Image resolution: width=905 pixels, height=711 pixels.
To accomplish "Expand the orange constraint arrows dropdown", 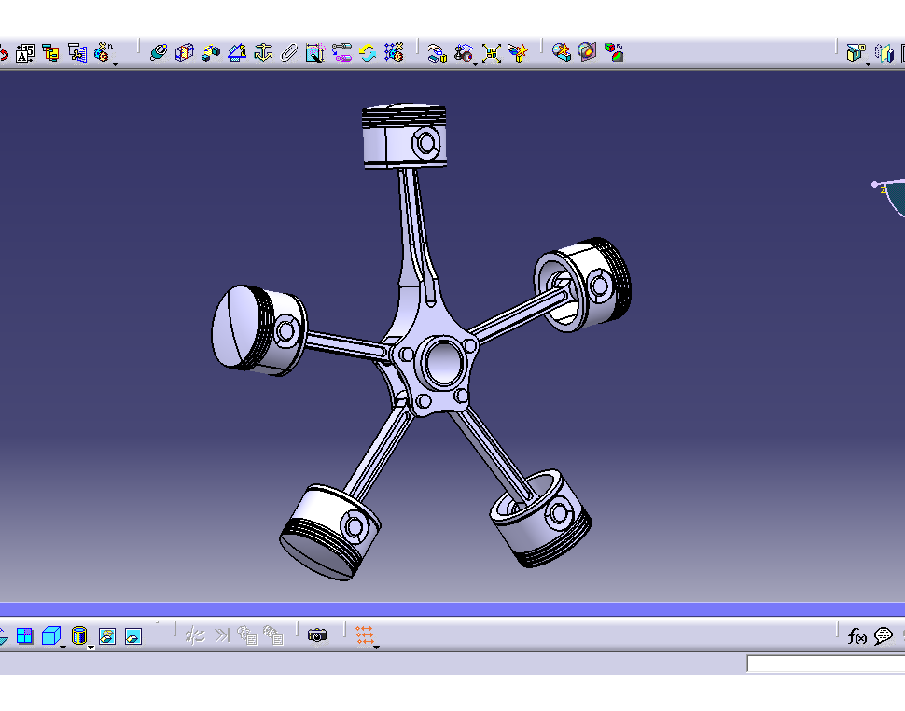I will (x=376, y=648).
